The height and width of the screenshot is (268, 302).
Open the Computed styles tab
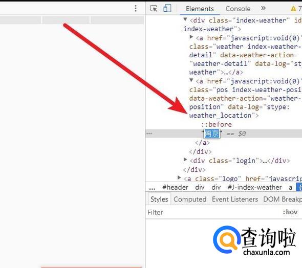(190, 199)
